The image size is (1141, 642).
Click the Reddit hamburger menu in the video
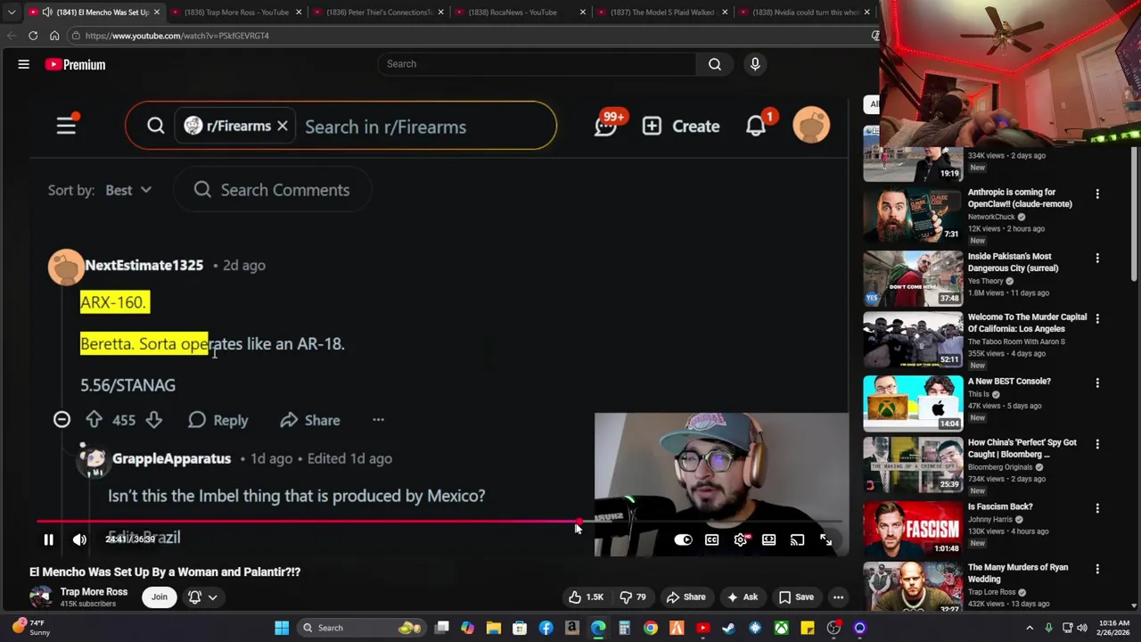67,126
